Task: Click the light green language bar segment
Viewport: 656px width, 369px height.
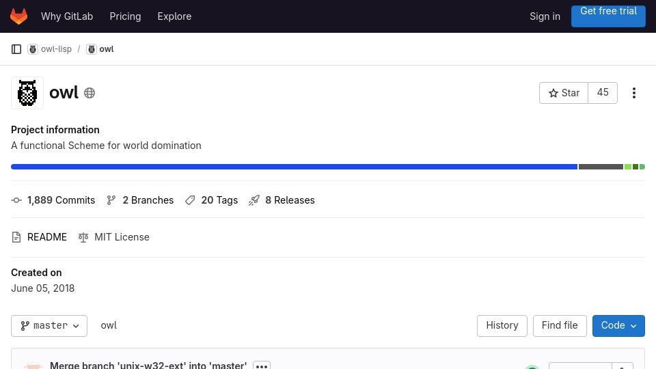Action: point(627,167)
